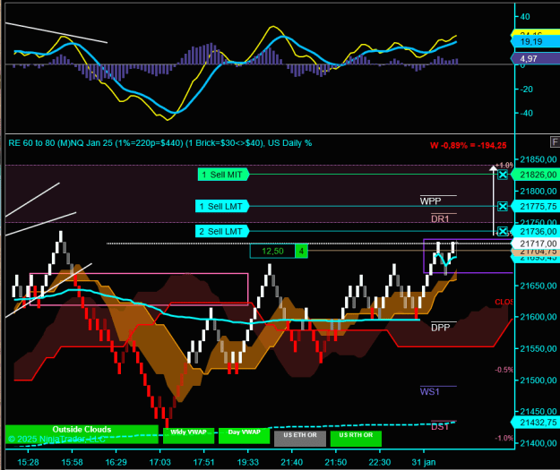Click the 21:50 time axis label
Image resolution: width=560 pixels, height=470 pixels.
pos(335,462)
